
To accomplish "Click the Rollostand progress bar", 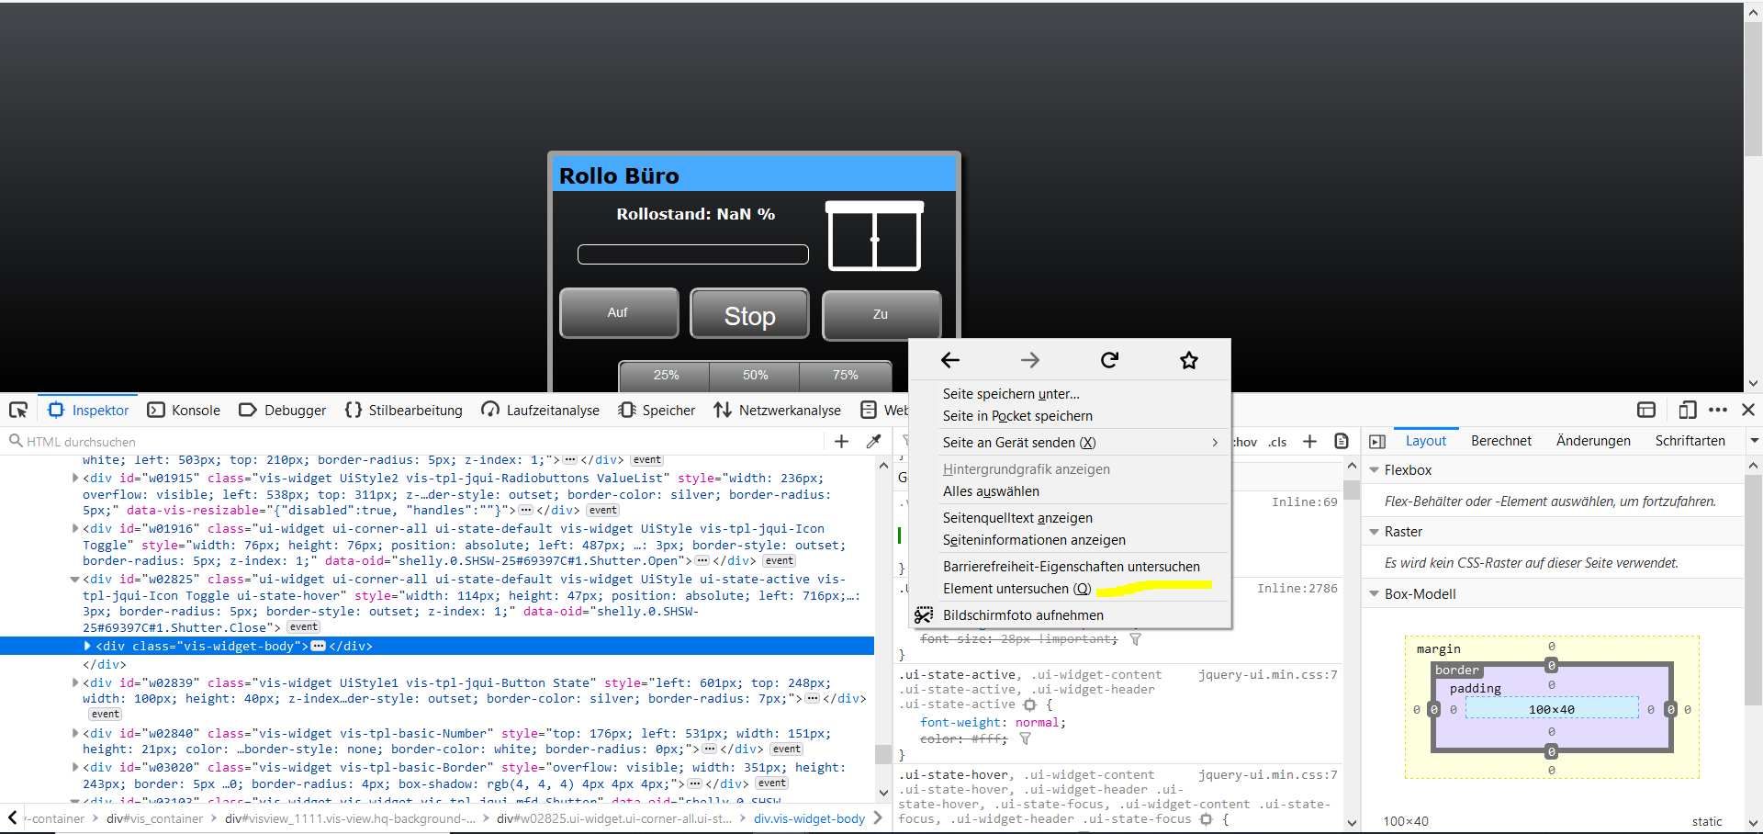I will pyautogui.click(x=693, y=254).
